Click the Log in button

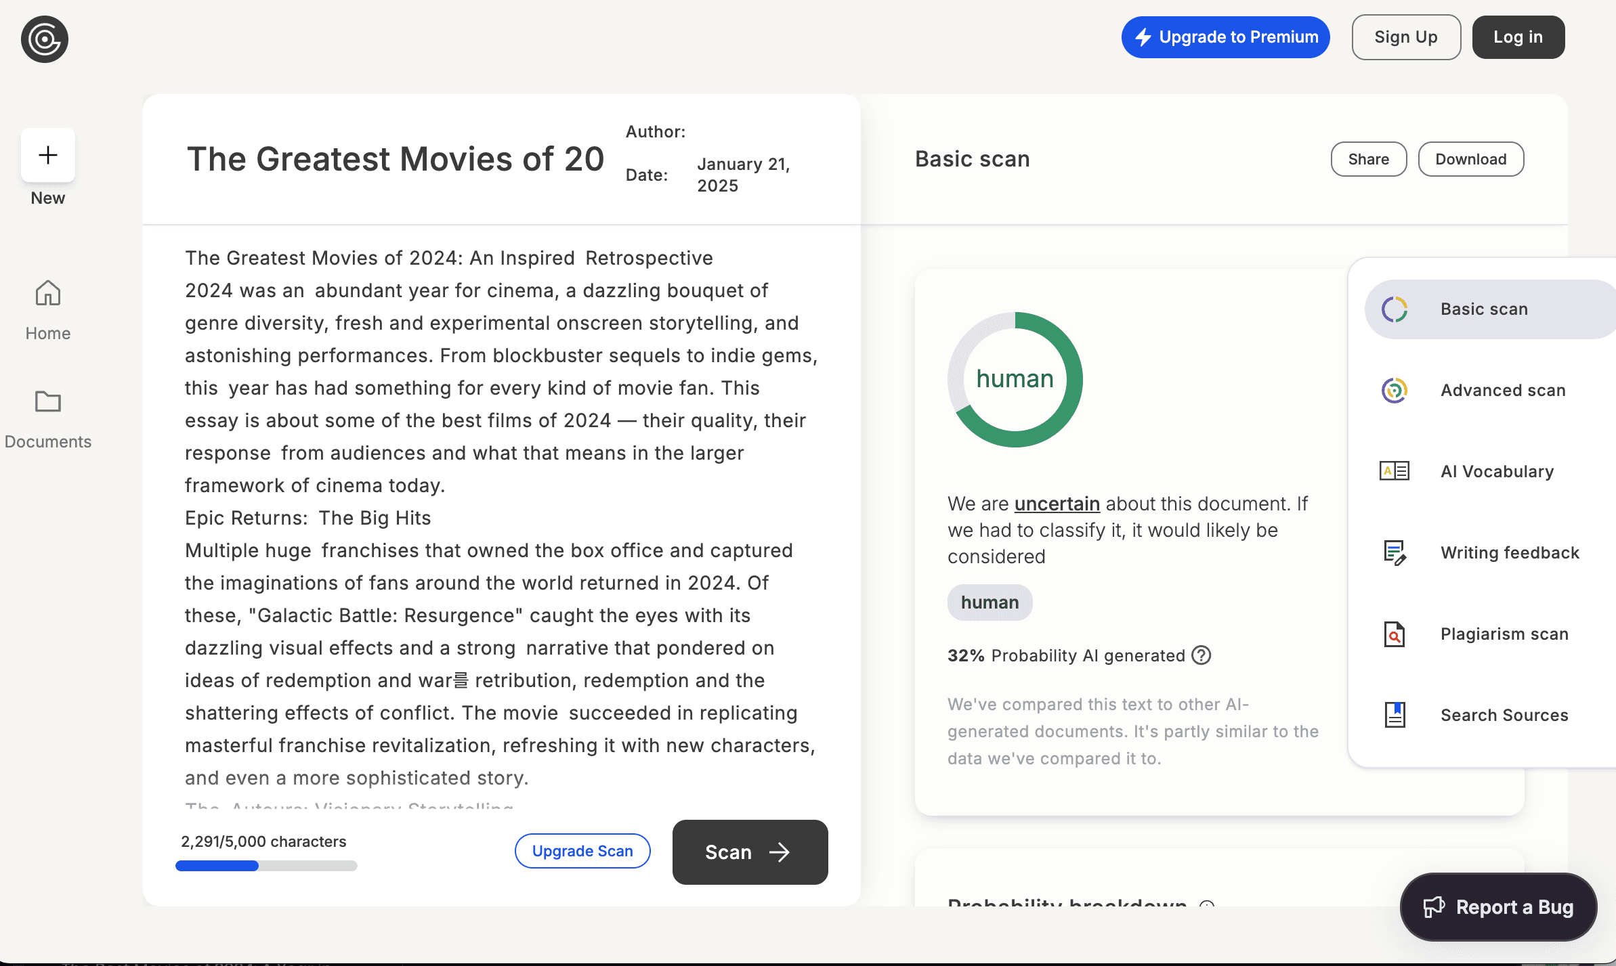[1518, 37]
